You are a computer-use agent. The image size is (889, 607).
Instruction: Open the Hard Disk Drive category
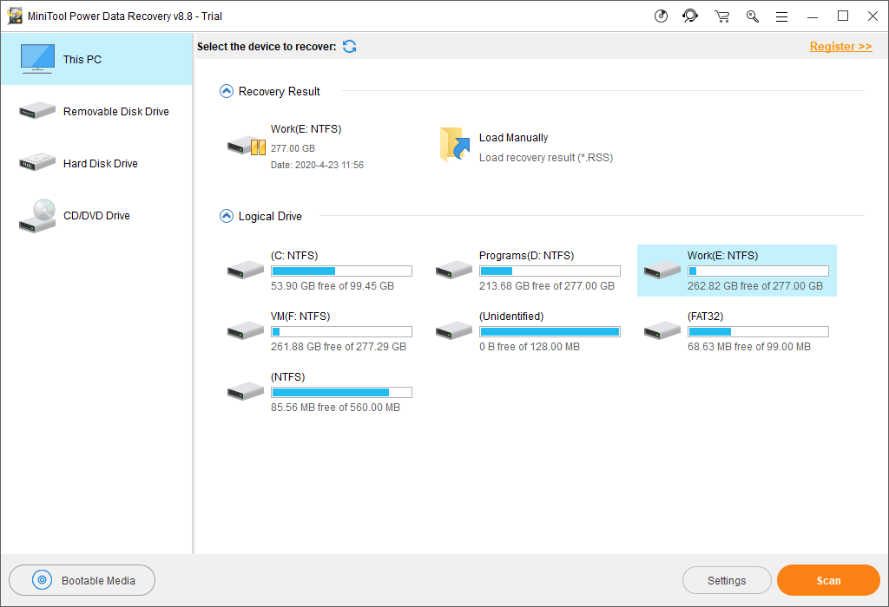click(95, 163)
